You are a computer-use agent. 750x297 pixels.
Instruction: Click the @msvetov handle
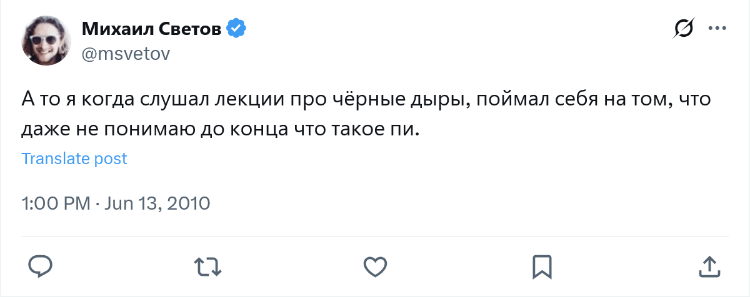coord(126,54)
